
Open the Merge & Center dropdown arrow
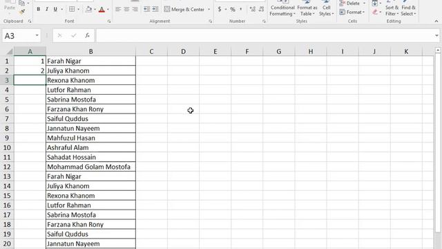point(209,9)
